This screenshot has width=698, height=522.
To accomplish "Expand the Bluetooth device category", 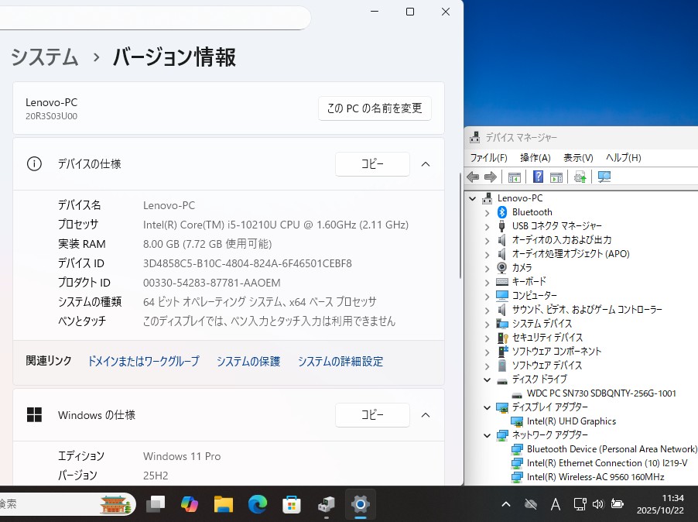I will (x=487, y=212).
